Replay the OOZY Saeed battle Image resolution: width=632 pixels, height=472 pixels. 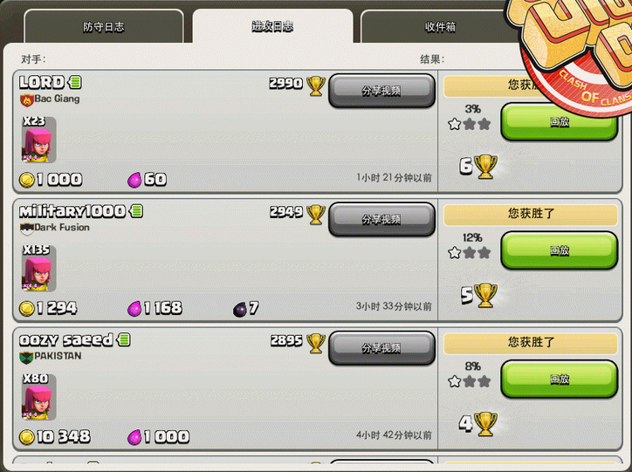tap(559, 379)
